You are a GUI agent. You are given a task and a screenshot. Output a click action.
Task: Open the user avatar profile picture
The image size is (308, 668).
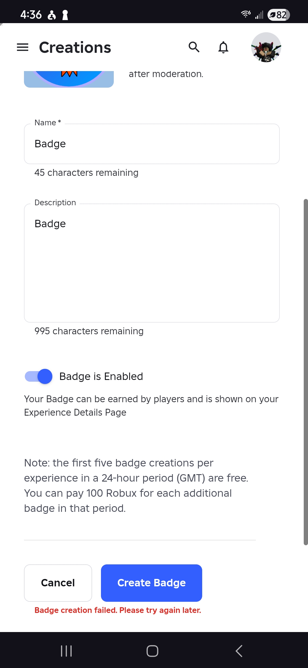pos(266,47)
